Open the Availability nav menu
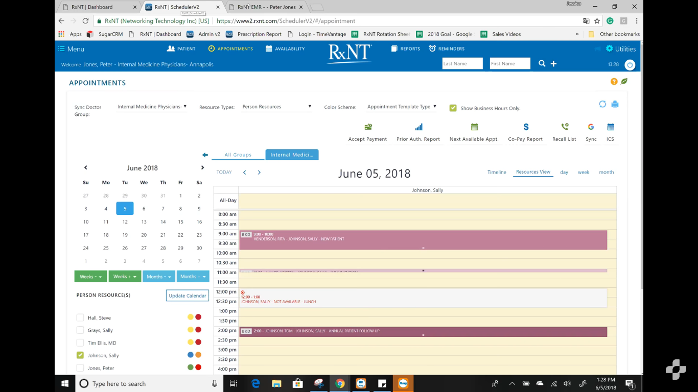The width and height of the screenshot is (698, 392). tap(285, 49)
